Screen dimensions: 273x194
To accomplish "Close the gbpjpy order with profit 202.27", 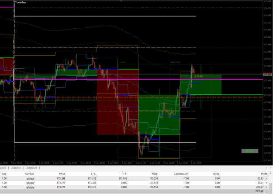I will [266, 187].
